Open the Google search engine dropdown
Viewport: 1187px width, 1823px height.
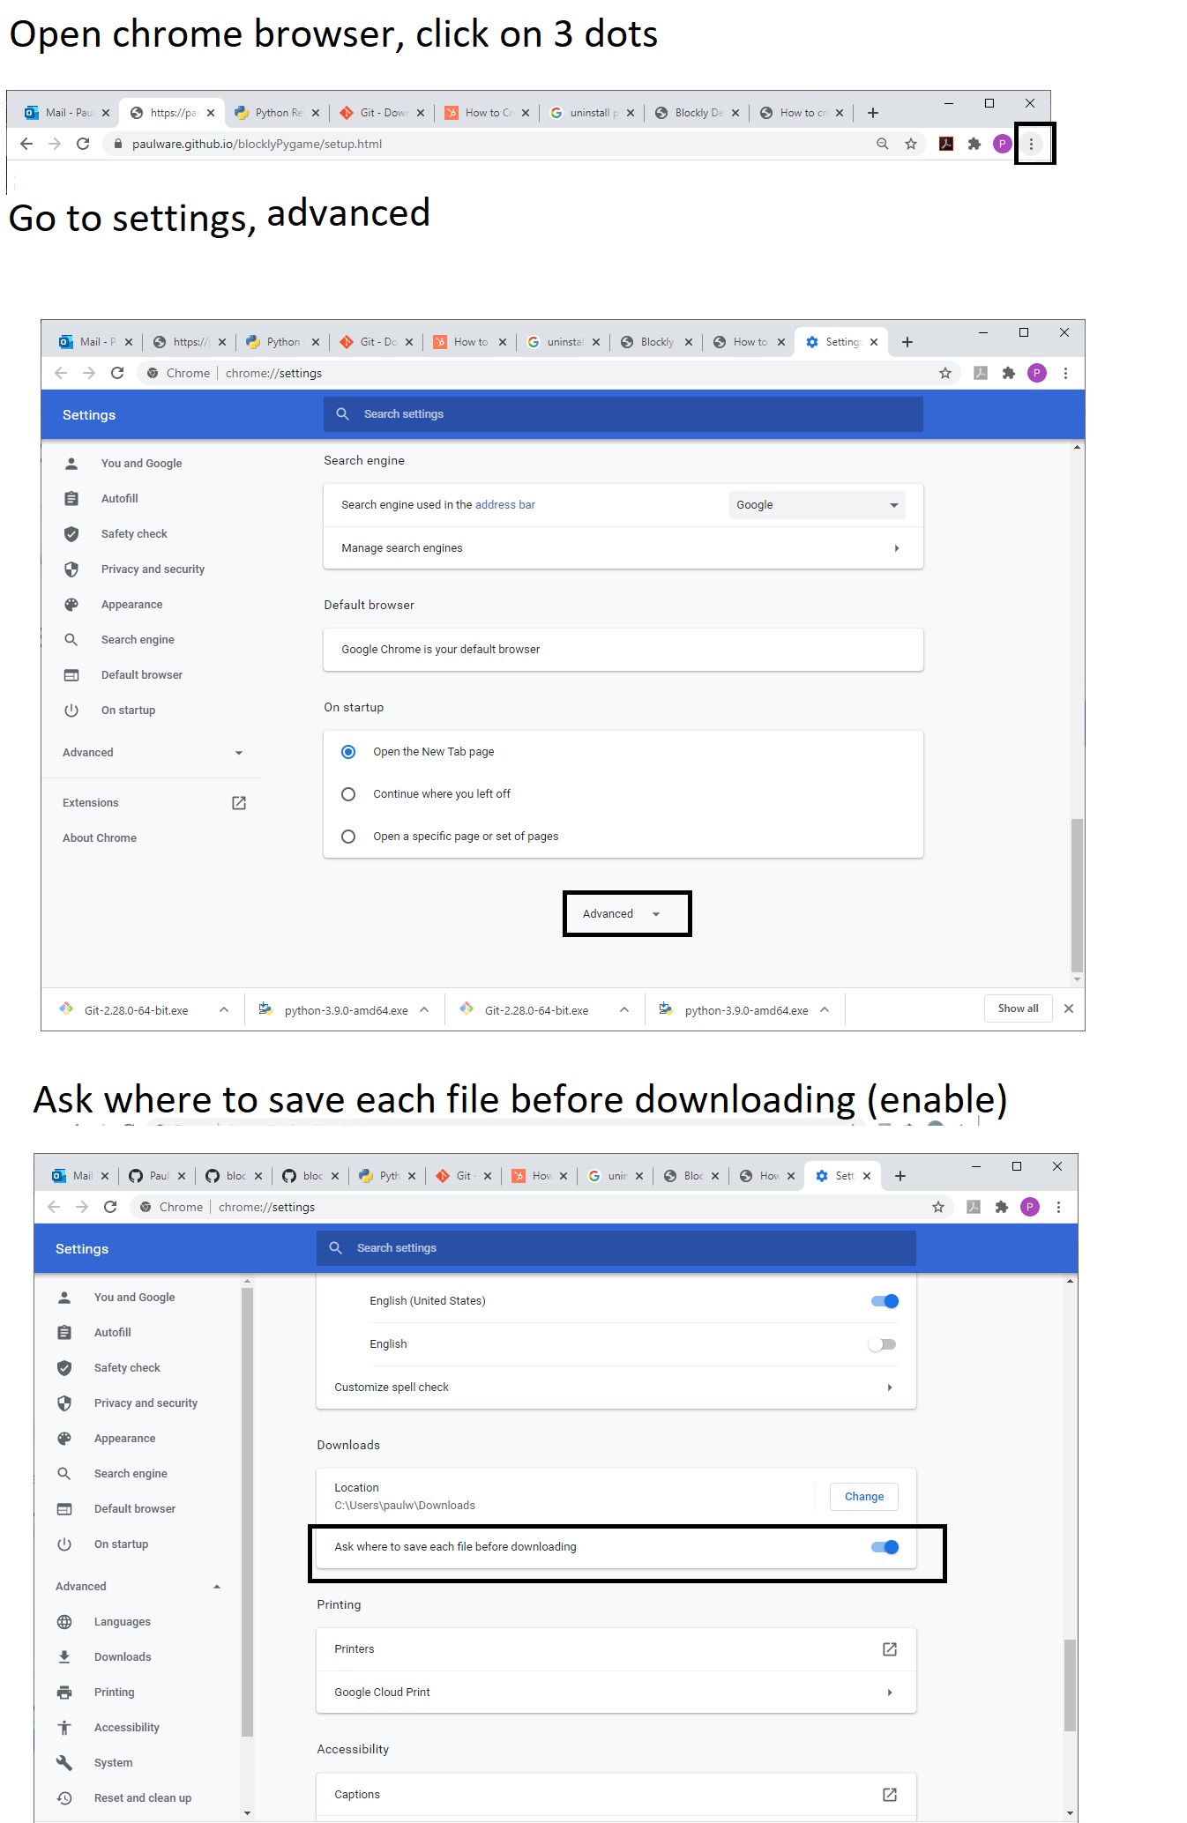pos(817,505)
